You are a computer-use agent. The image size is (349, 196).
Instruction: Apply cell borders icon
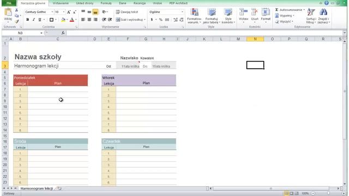click(51, 20)
